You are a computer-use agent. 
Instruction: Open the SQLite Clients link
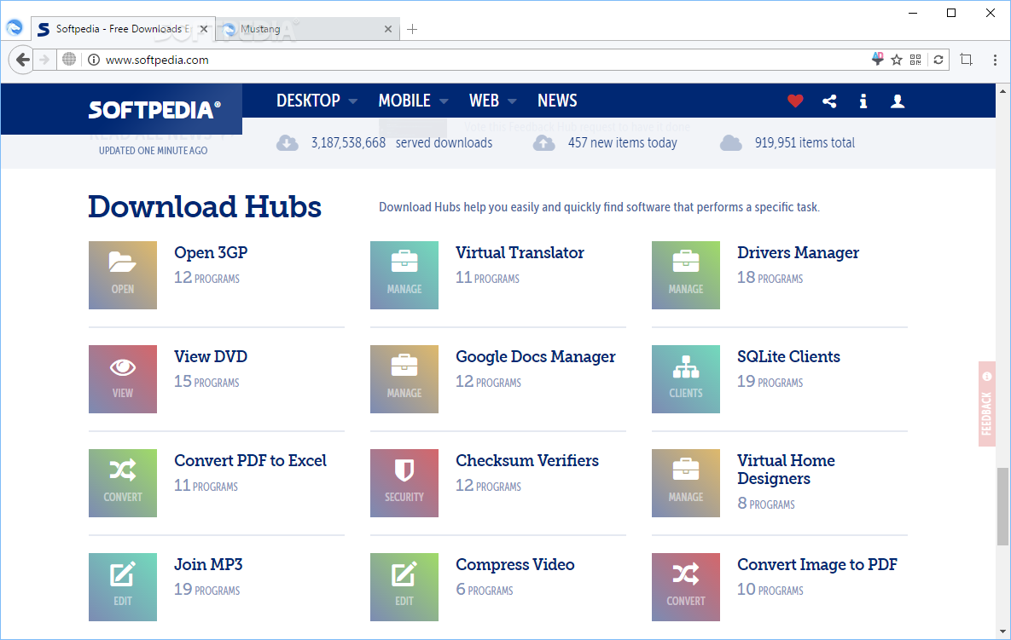[x=788, y=356]
